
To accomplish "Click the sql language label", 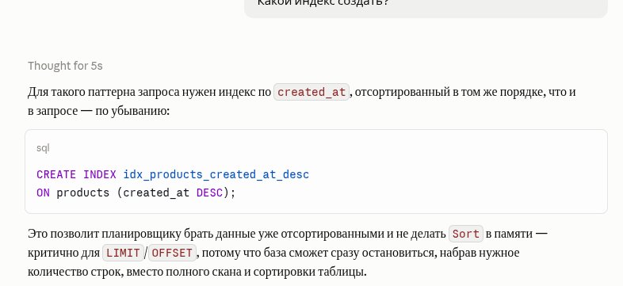I will (43, 148).
